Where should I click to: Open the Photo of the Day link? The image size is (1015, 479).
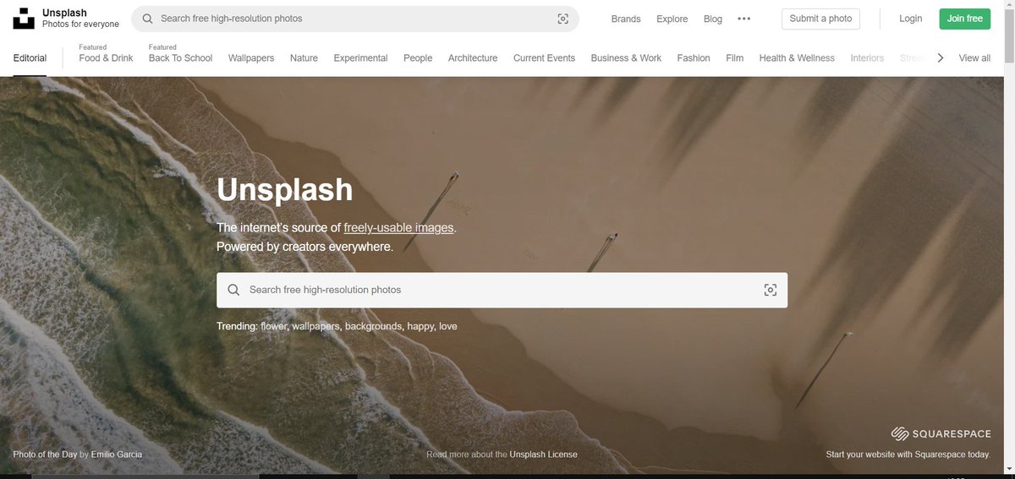pos(45,455)
